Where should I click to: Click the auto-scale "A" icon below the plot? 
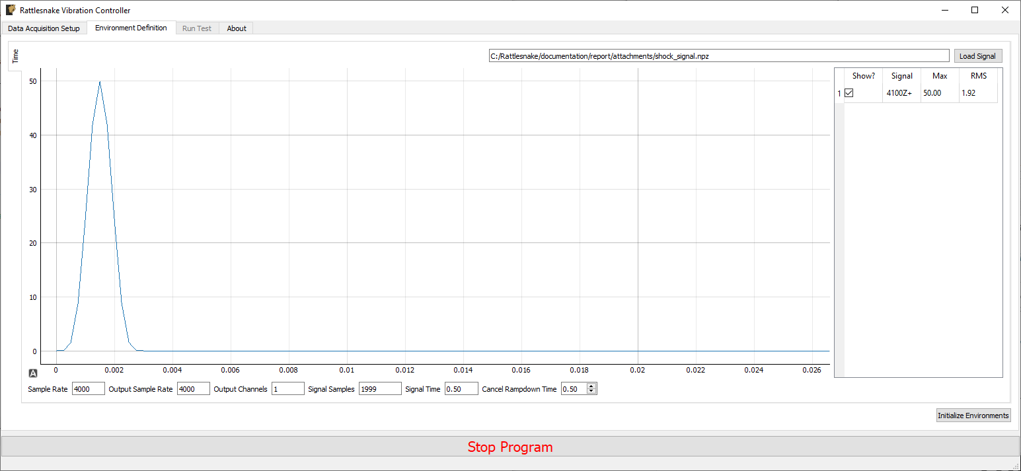click(32, 373)
